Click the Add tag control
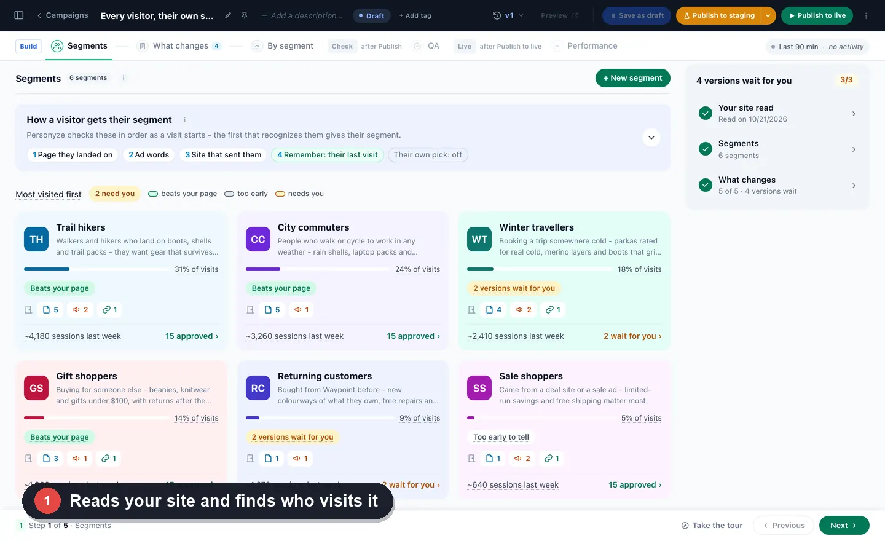 [x=415, y=15]
